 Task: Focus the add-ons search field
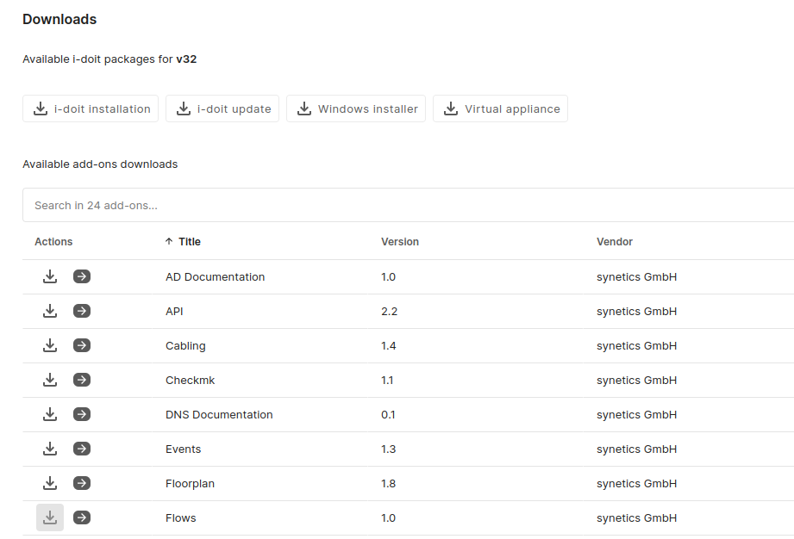click(x=405, y=206)
